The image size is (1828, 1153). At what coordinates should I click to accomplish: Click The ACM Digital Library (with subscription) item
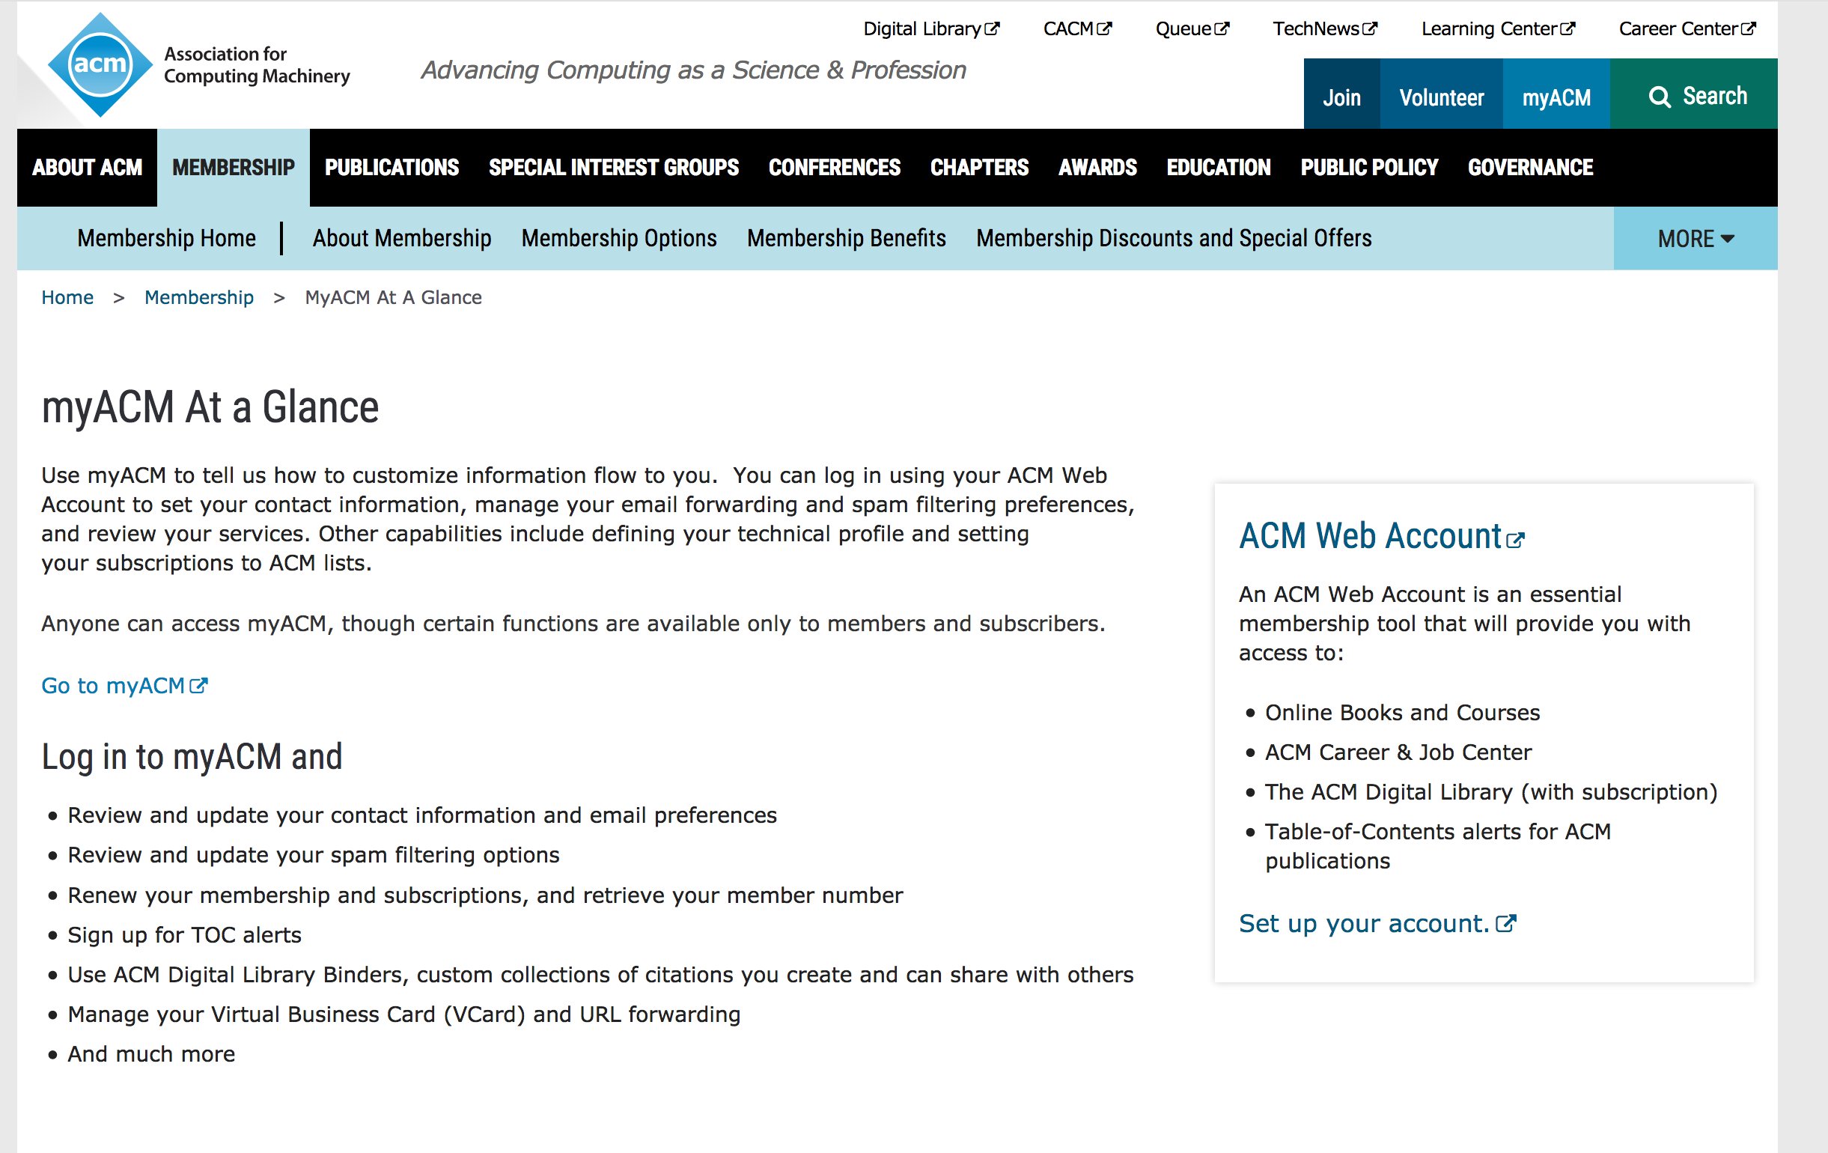point(1491,792)
